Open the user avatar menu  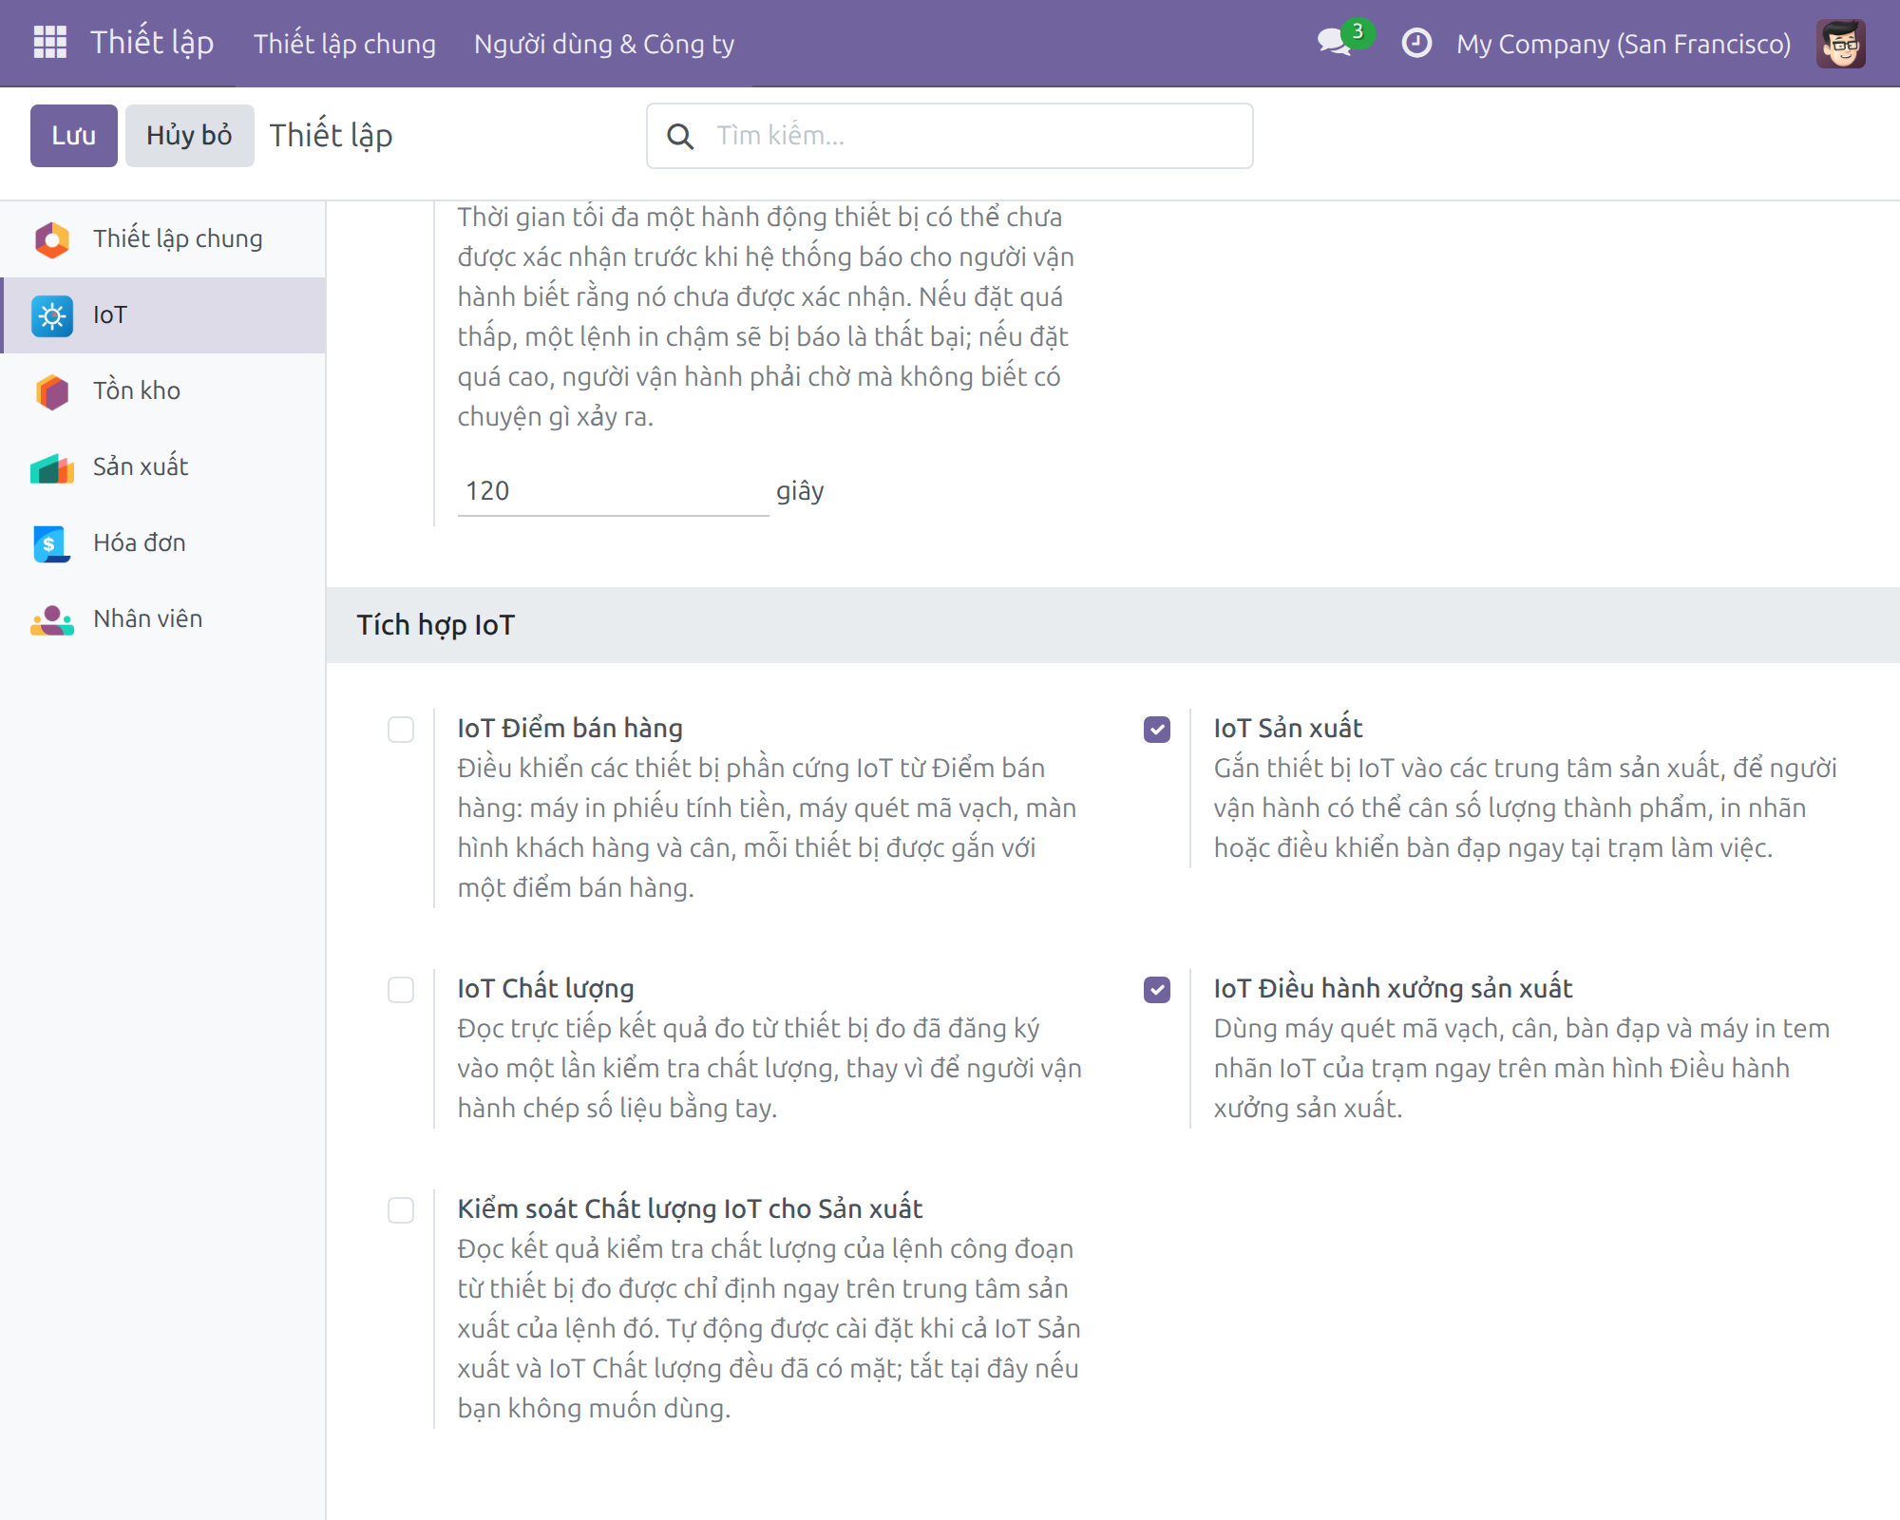(x=1841, y=44)
